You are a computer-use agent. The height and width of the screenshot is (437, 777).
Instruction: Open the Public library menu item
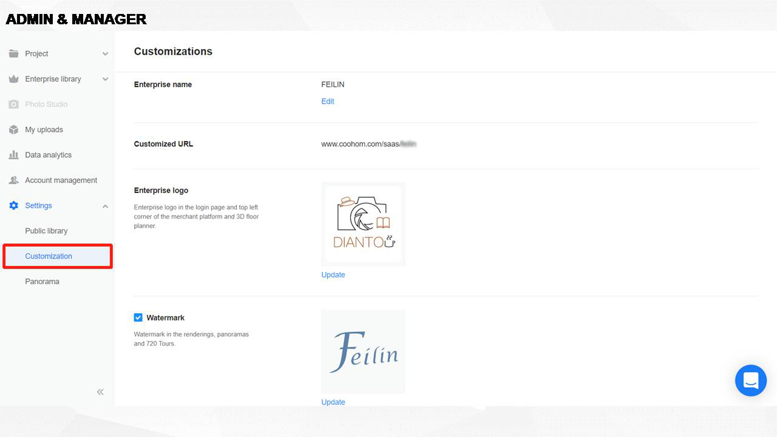pyautogui.click(x=46, y=231)
